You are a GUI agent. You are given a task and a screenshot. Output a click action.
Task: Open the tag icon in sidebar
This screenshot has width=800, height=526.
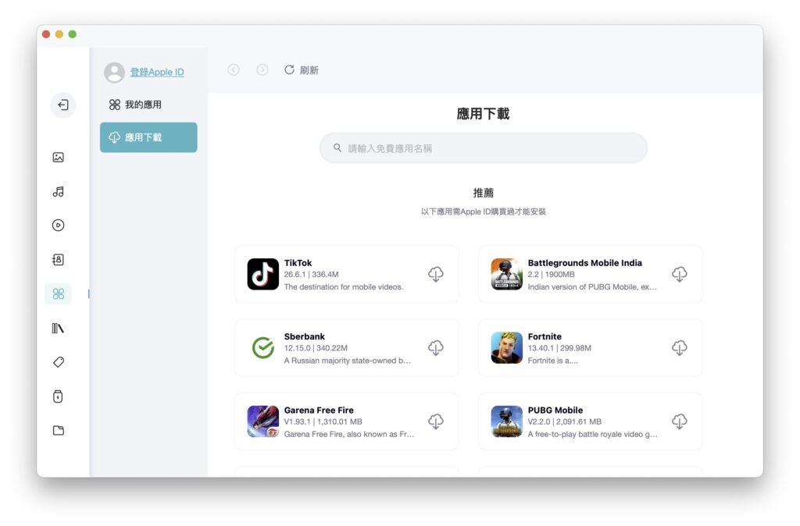pos(58,362)
